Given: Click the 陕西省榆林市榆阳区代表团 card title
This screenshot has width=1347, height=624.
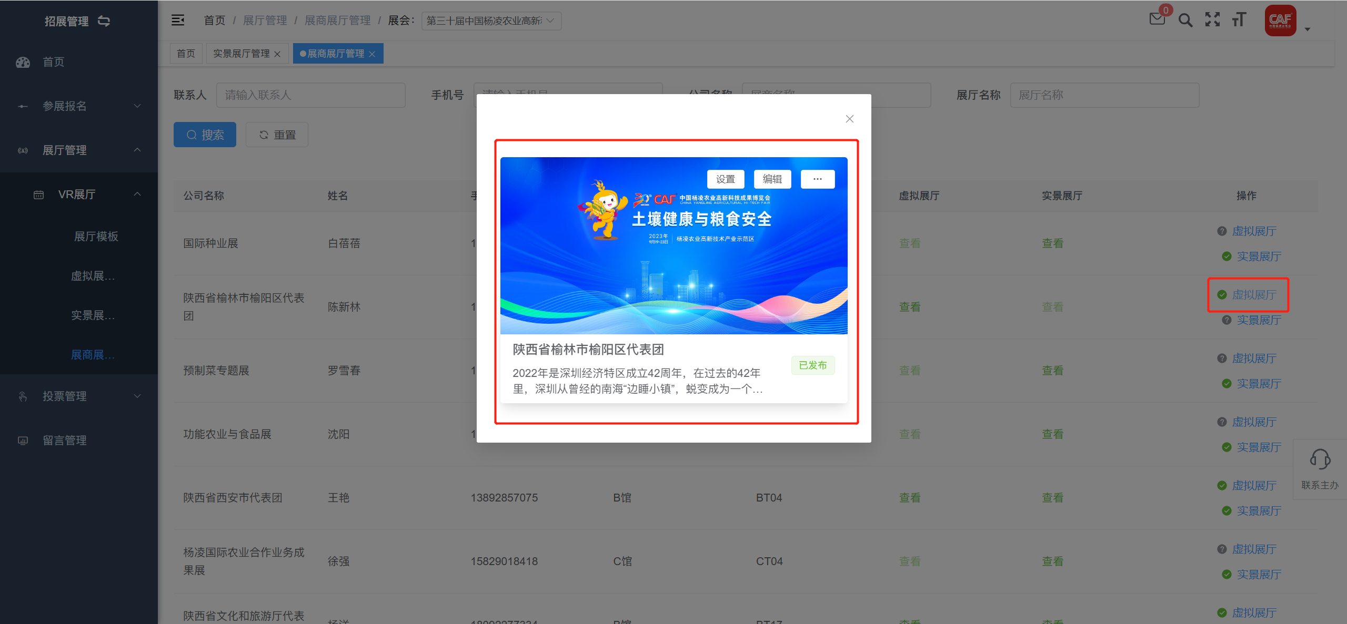Looking at the screenshot, I should click(x=588, y=350).
